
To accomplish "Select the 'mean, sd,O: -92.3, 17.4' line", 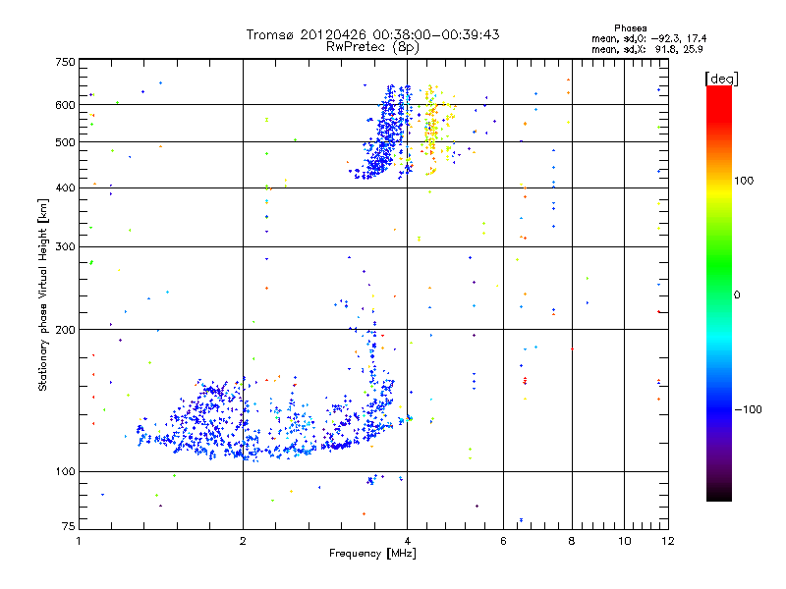I will coord(648,38).
